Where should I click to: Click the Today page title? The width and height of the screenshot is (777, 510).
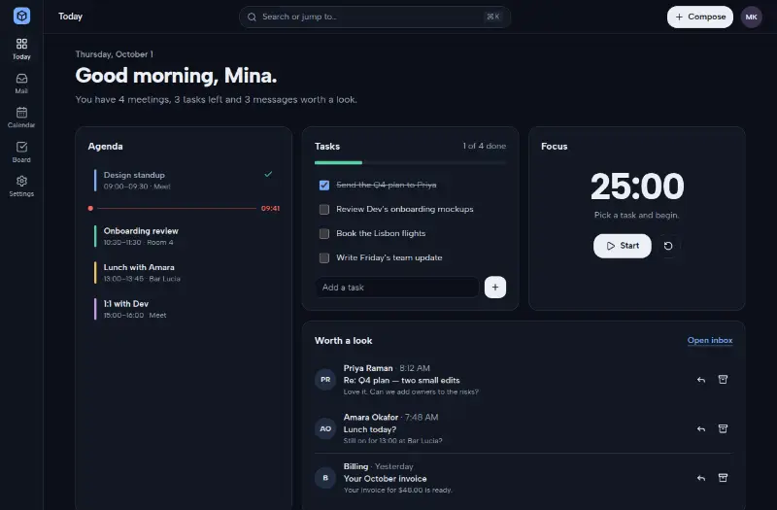[x=70, y=17]
